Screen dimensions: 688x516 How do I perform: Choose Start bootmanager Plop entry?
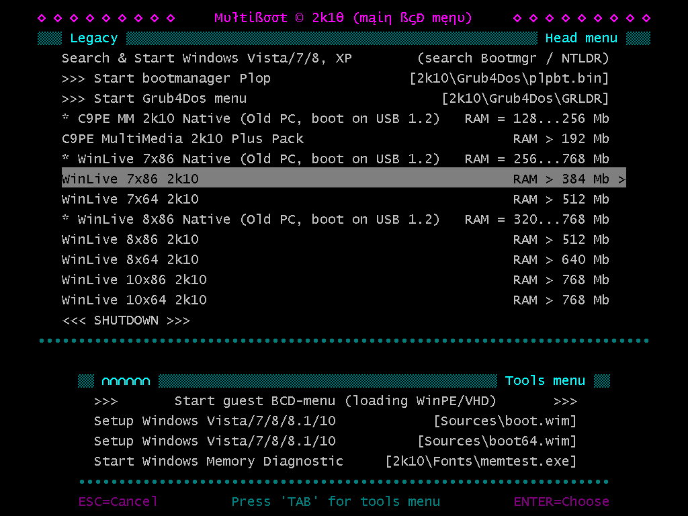point(336,78)
